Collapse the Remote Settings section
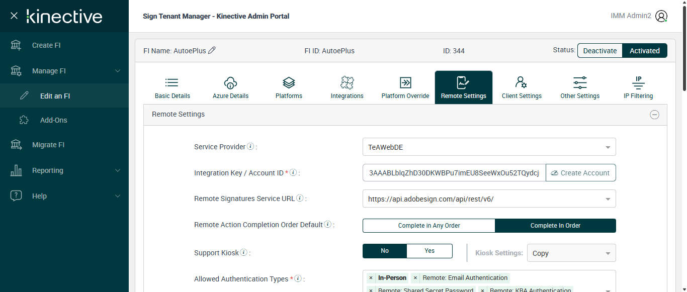Viewport: 687px width, 292px height. [x=654, y=115]
